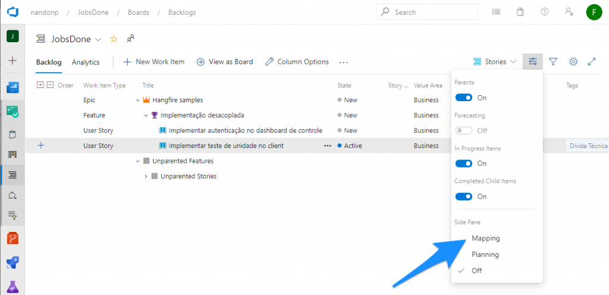Open the JobsDone project tile in sidebar

[12, 37]
